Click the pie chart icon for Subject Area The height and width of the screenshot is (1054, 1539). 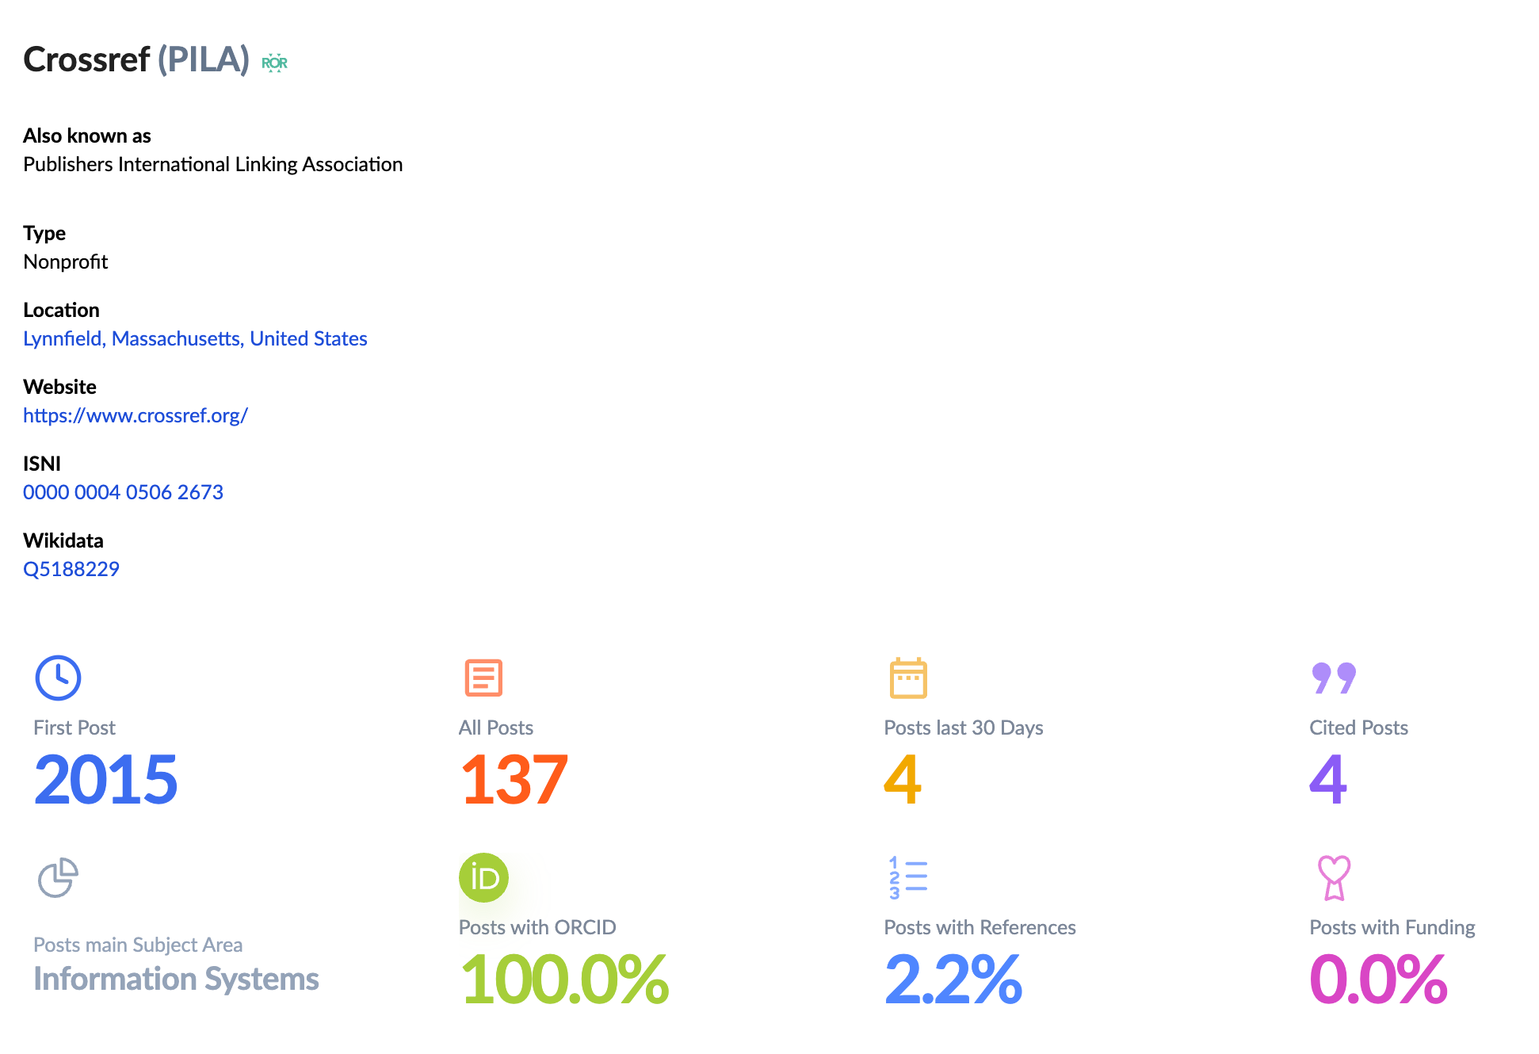[58, 877]
